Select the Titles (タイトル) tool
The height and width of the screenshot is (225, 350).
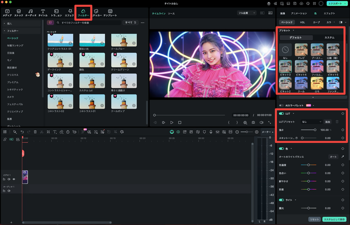click(x=43, y=10)
